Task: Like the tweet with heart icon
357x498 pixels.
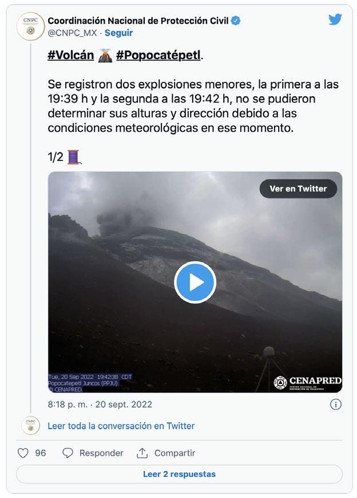Action: pyautogui.click(x=23, y=453)
